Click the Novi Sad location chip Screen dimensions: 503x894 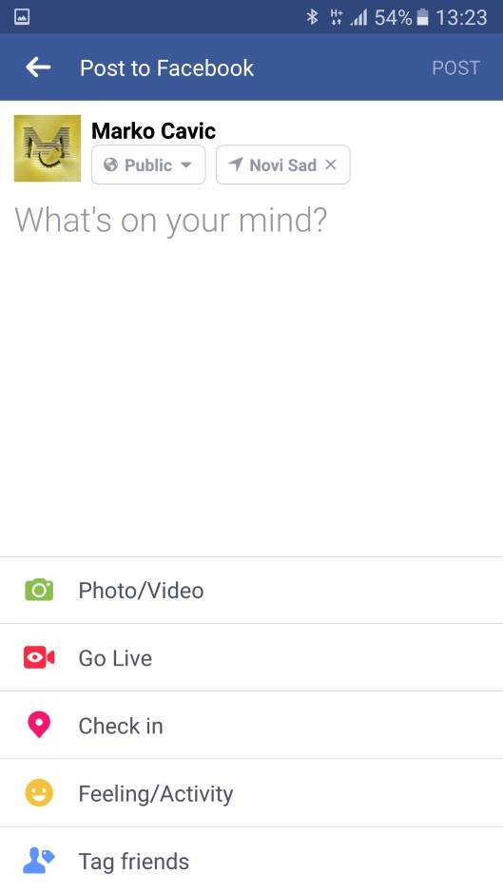(283, 165)
